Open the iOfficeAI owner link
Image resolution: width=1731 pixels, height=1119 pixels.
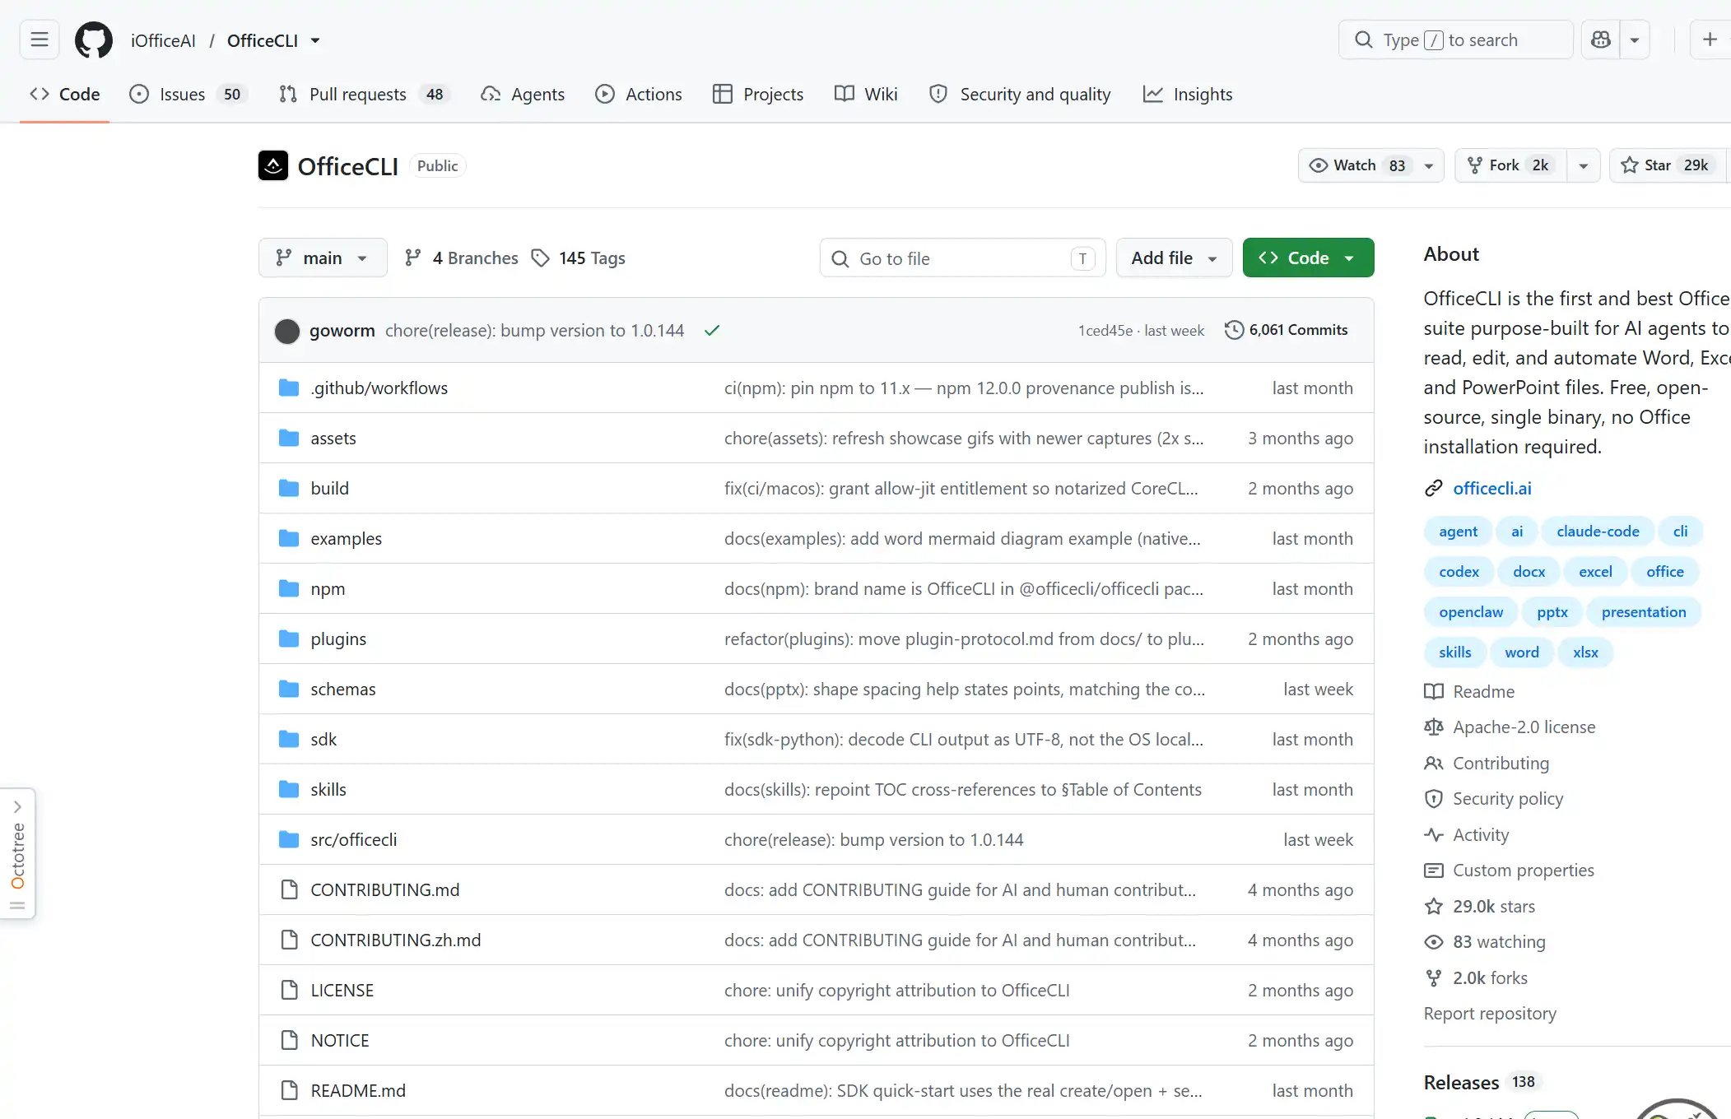point(163,40)
